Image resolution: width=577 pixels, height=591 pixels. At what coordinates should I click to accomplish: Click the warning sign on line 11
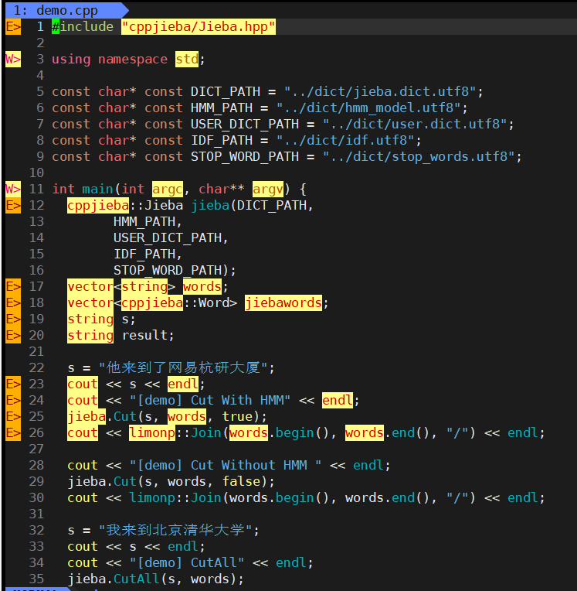13,189
